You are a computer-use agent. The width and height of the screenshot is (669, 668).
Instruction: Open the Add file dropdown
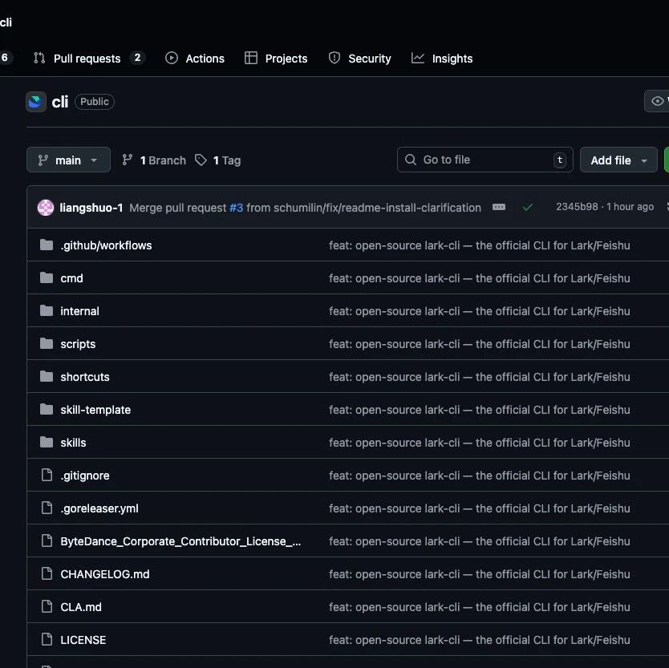click(618, 160)
